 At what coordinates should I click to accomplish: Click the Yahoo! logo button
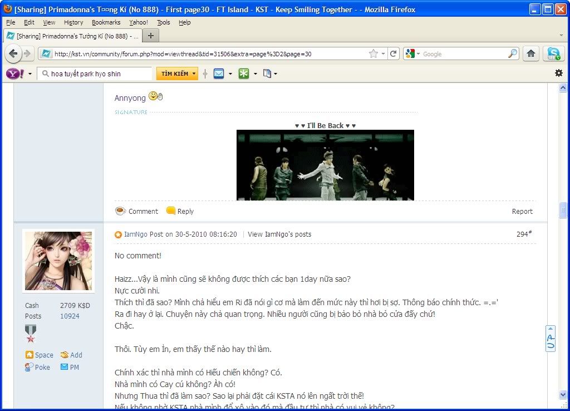pyautogui.click(x=15, y=74)
